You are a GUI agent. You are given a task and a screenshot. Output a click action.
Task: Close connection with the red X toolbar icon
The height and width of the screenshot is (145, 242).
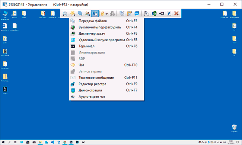click(x=176, y=13)
